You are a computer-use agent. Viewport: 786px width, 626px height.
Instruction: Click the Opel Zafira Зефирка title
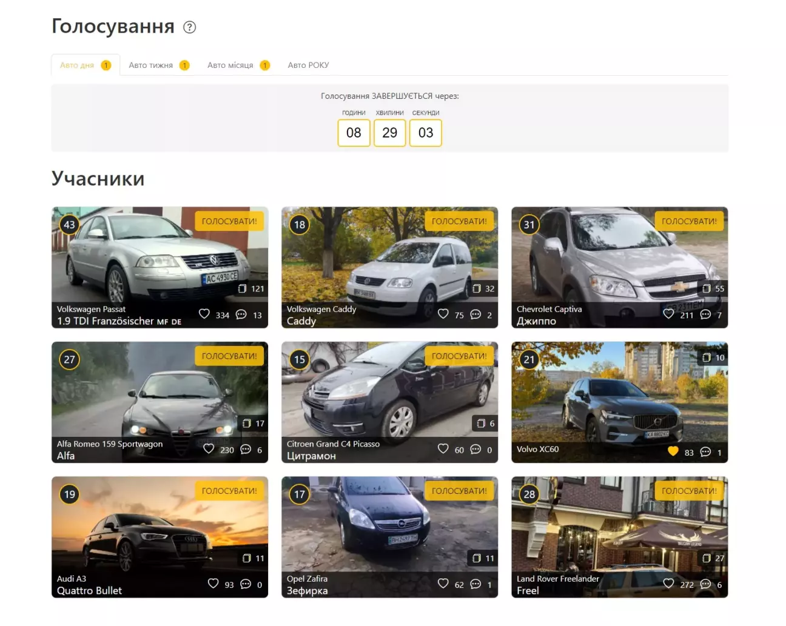tap(307, 591)
